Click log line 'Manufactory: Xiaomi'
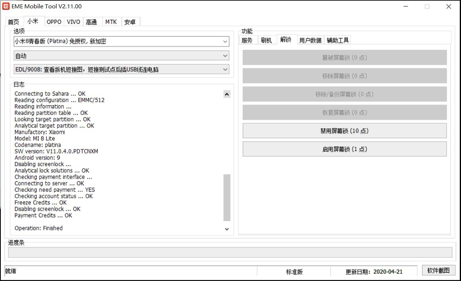Screen dimensions: 461x281 pos(40,132)
